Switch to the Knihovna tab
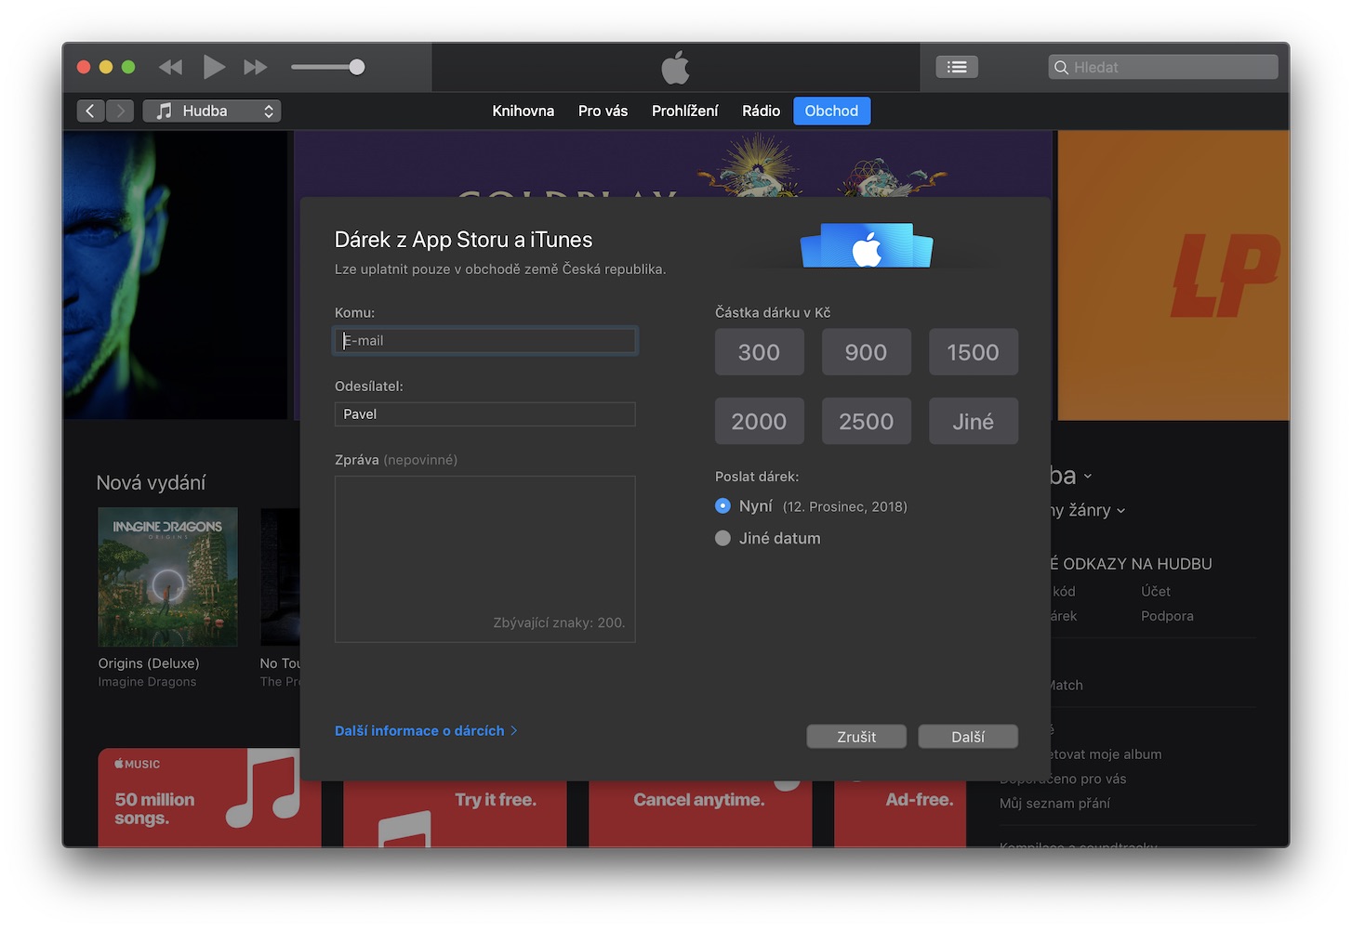The height and width of the screenshot is (930, 1352). [x=523, y=111]
